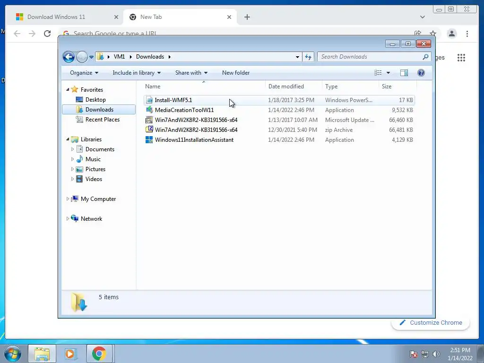Select the Windows11InstallationAssistant application icon
The image size is (484, 363).
(149, 140)
